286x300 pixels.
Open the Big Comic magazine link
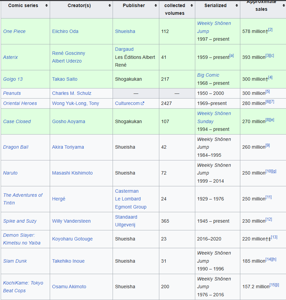[x=208, y=75]
